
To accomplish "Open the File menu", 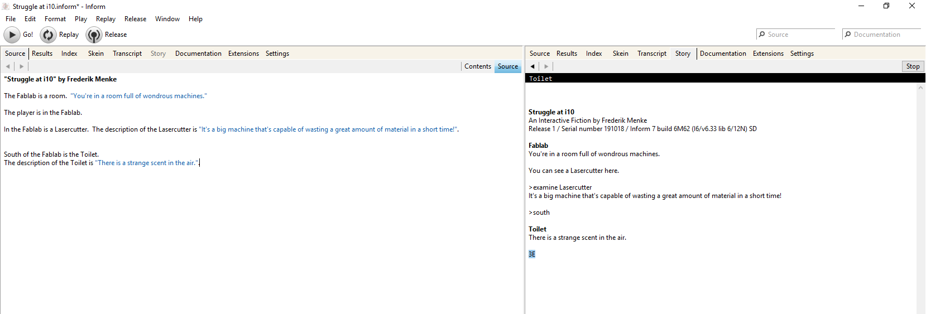I will pyautogui.click(x=11, y=19).
